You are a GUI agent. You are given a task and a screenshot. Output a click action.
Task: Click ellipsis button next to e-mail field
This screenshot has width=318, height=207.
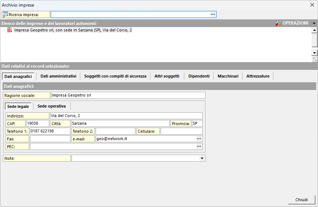pyautogui.click(x=199, y=139)
